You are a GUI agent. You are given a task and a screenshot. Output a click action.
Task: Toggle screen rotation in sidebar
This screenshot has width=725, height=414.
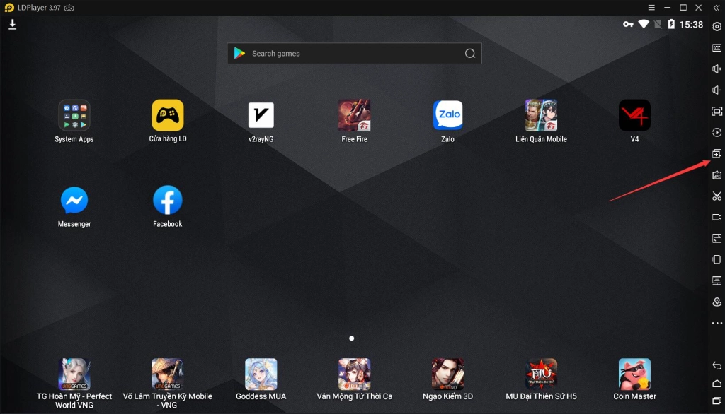coord(717,260)
